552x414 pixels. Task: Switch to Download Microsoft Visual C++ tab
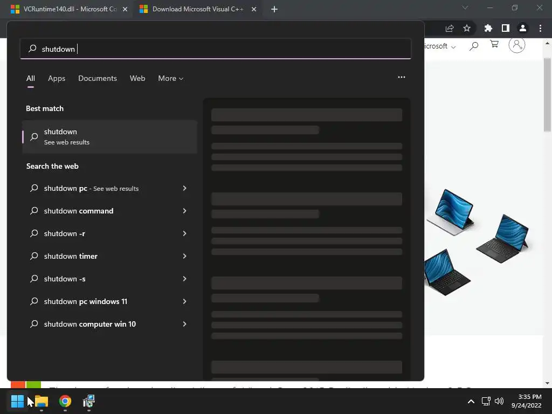coord(198,9)
